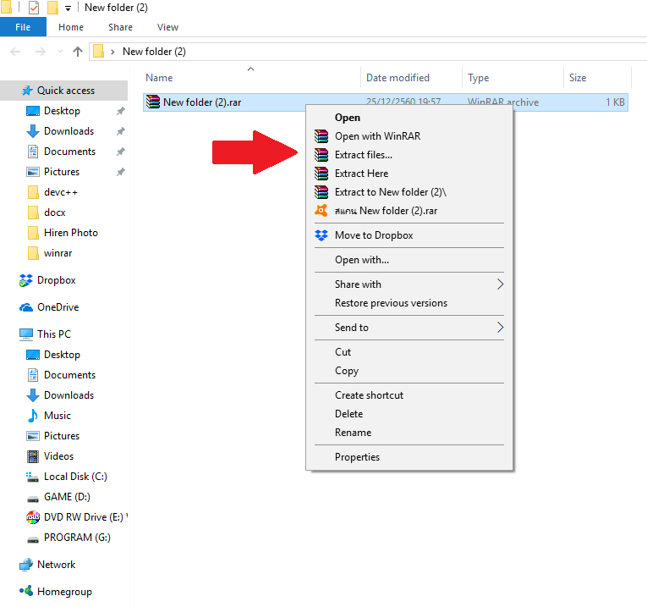Click Music note icon under This PC
The width and height of the screenshot is (647, 607).
33,416
